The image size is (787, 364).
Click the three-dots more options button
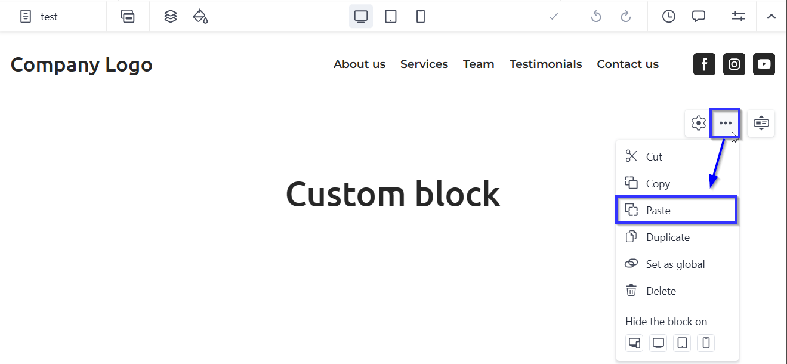pos(725,123)
